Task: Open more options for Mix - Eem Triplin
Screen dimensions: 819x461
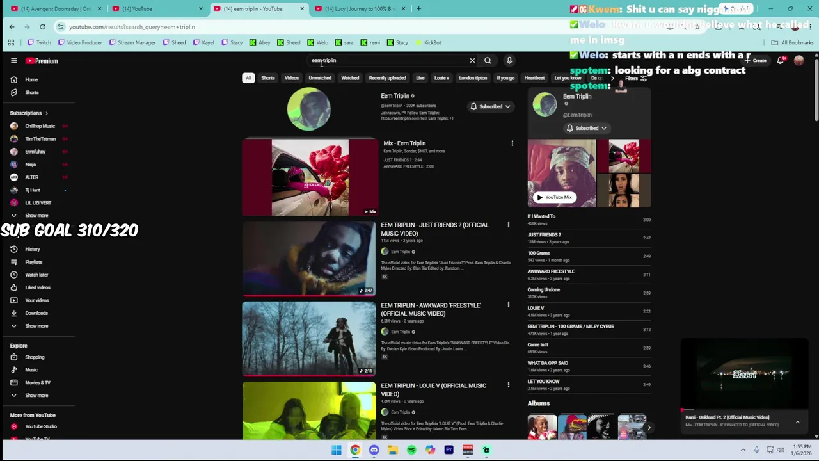Action: point(512,143)
